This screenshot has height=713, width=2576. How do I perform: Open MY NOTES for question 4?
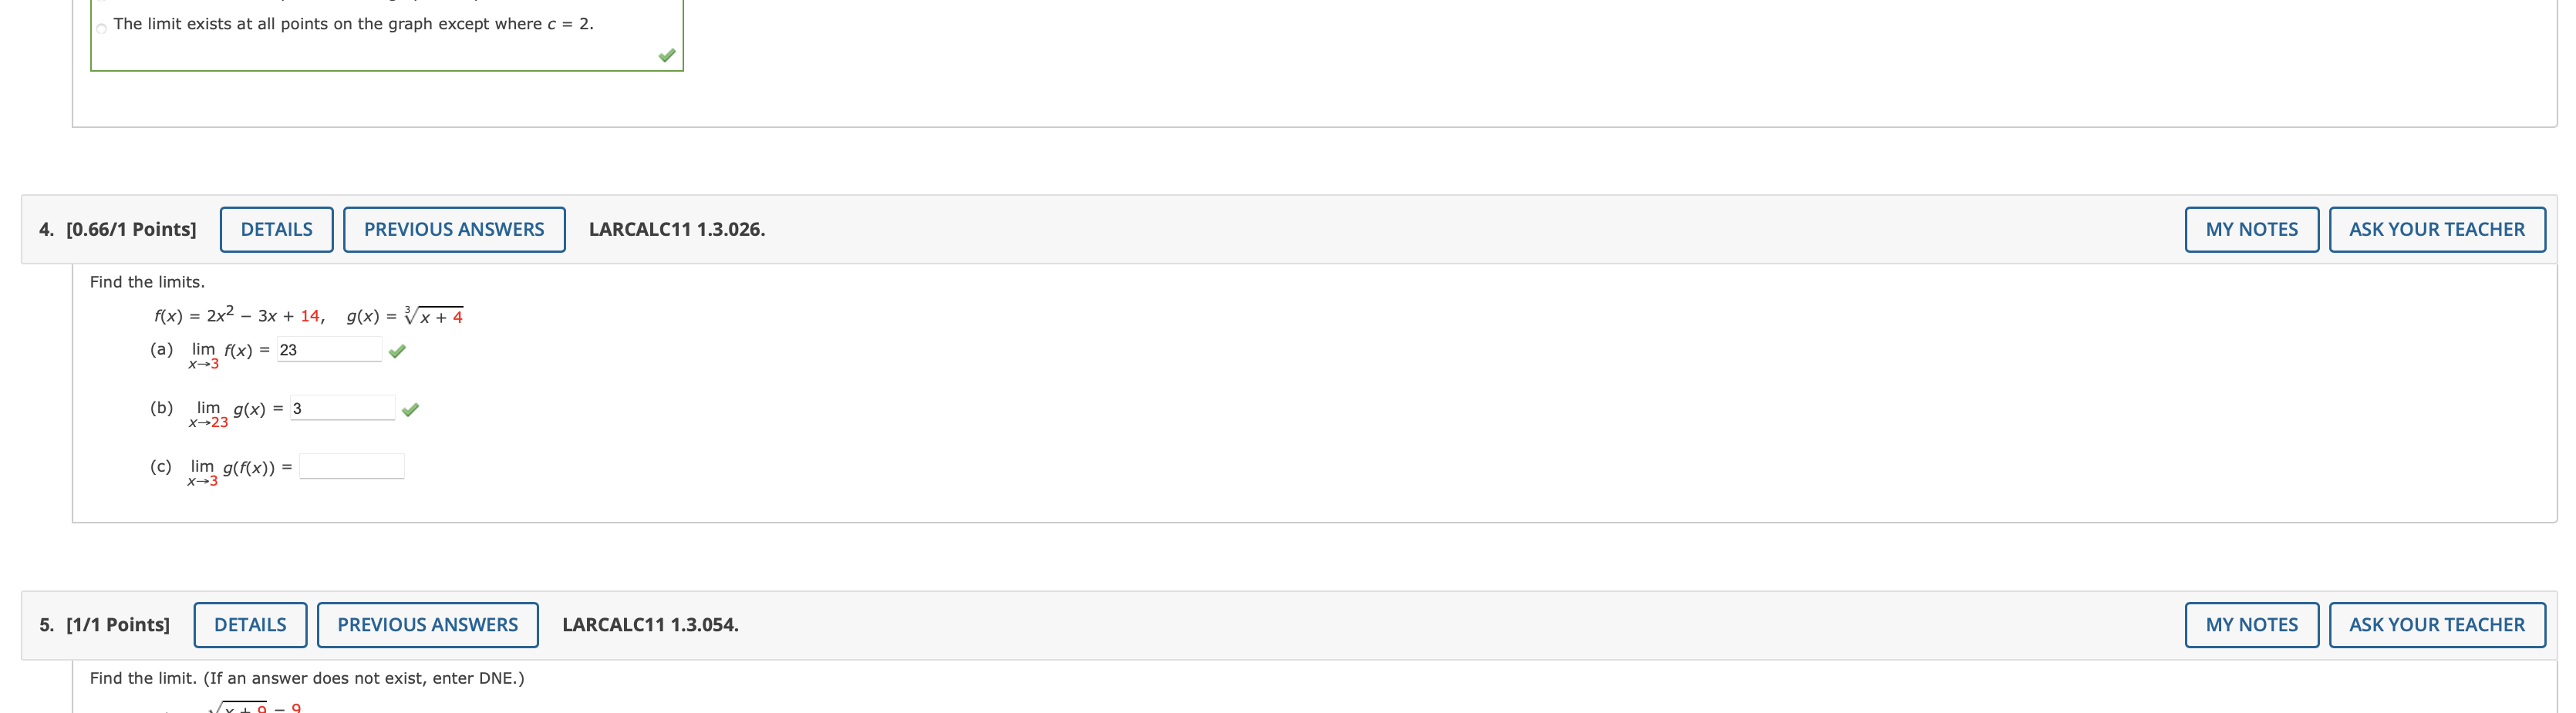pos(2251,229)
